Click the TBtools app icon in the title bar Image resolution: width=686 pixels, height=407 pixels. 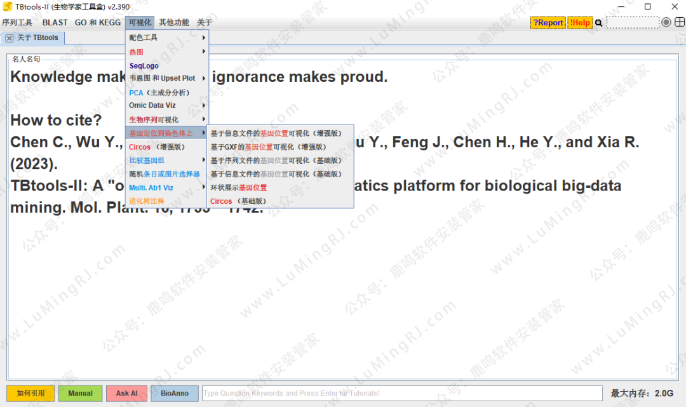pyautogui.click(x=8, y=6)
